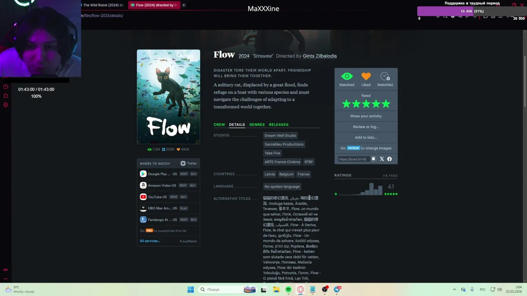Copy the share link with clipboard icon
Image resolution: width=527 pixels, height=296 pixels.
373,159
